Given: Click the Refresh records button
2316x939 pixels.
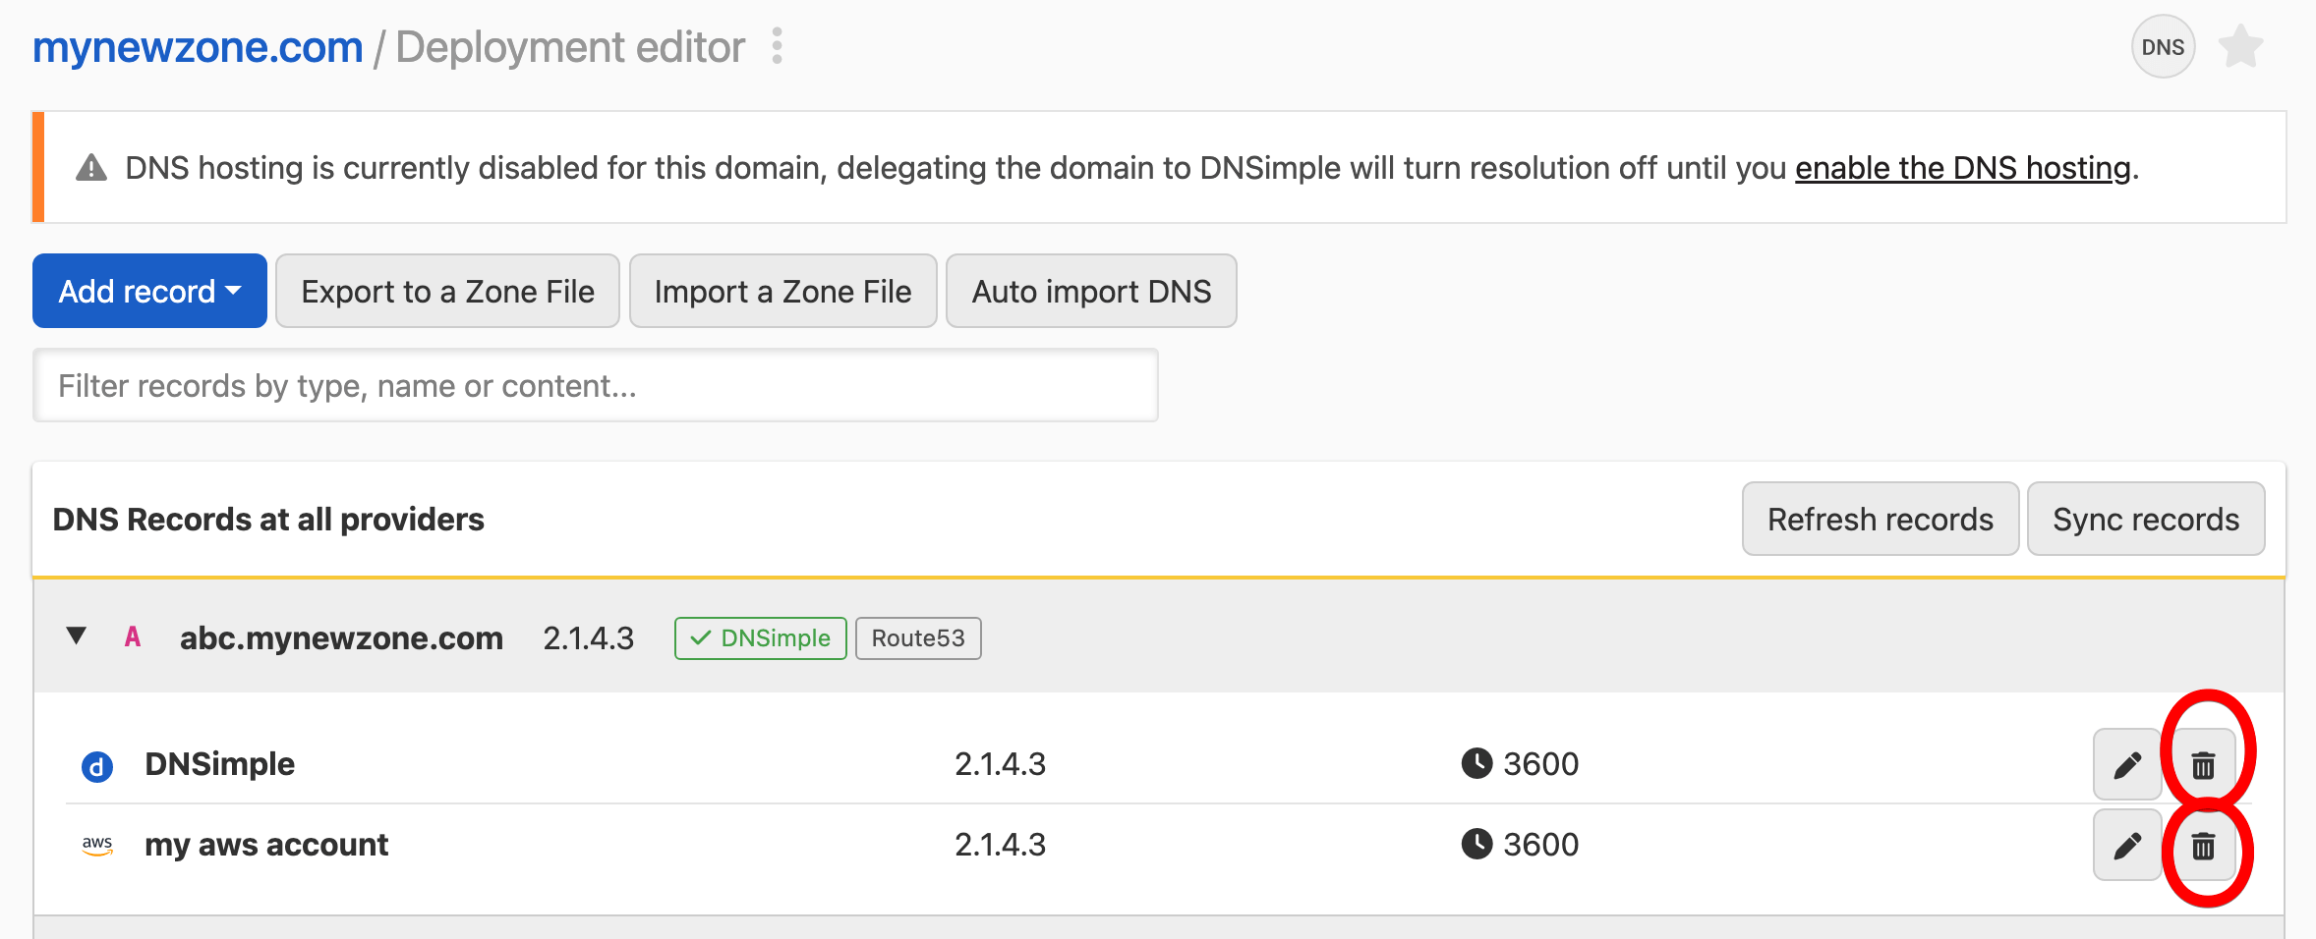Looking at the screenshot, I should (1880, 519).
